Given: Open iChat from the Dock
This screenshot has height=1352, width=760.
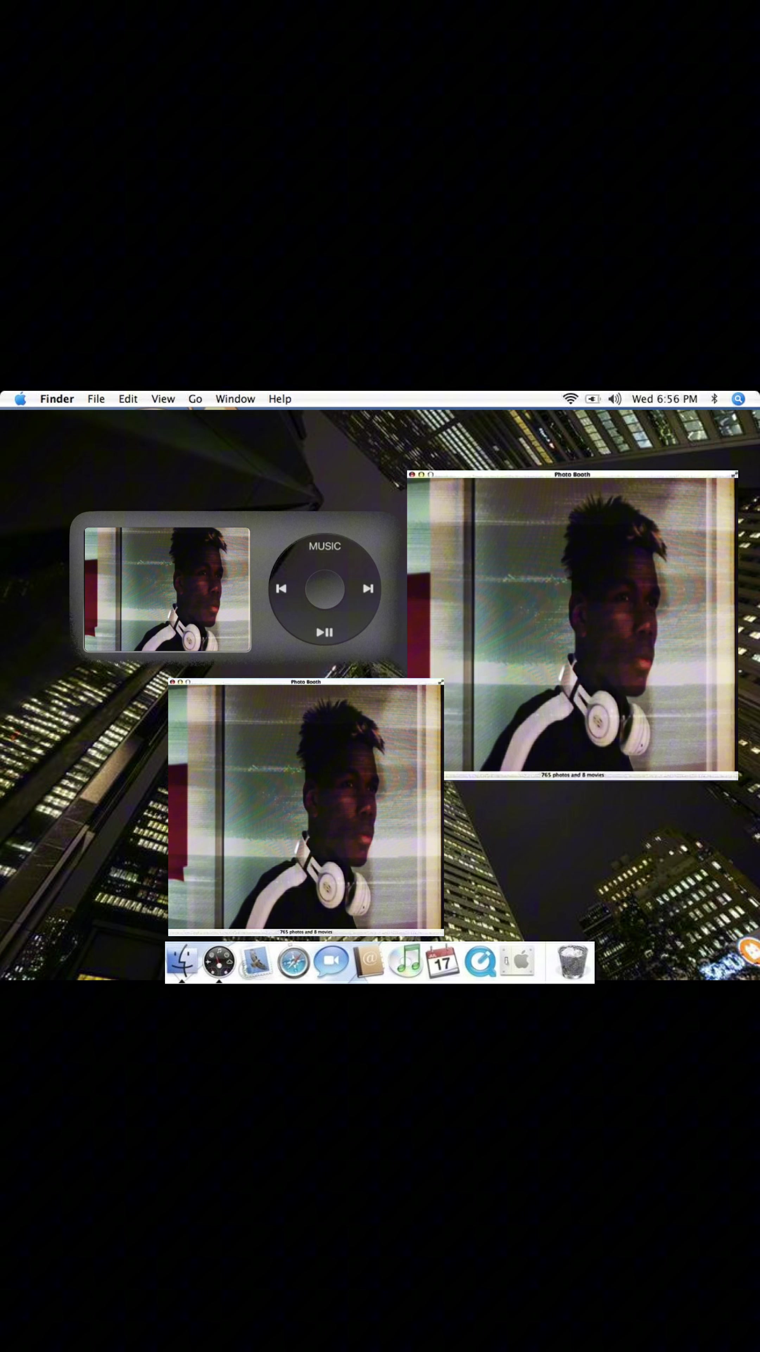Looking at the screenshot, I should 331,962.
